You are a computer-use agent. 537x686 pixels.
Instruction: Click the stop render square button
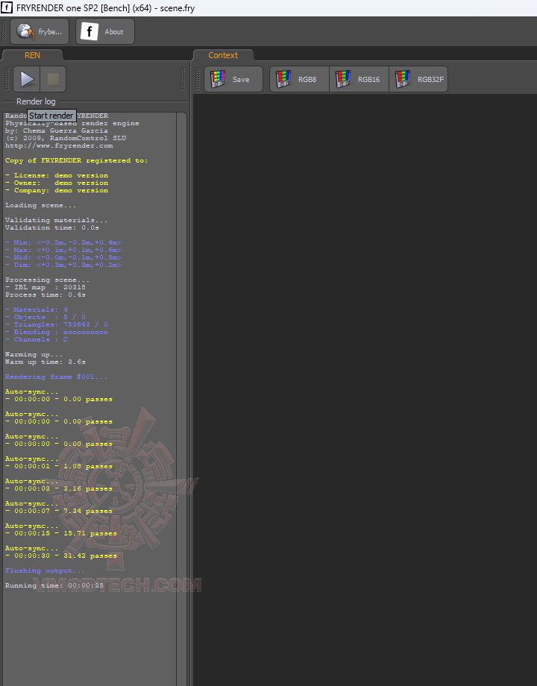(53, 79)
